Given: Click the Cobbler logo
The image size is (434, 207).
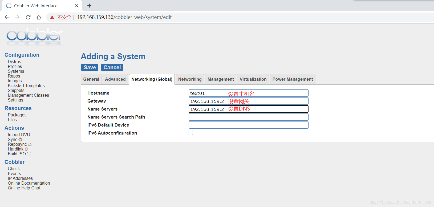Looking at the screenshot, I should point(35,37).
